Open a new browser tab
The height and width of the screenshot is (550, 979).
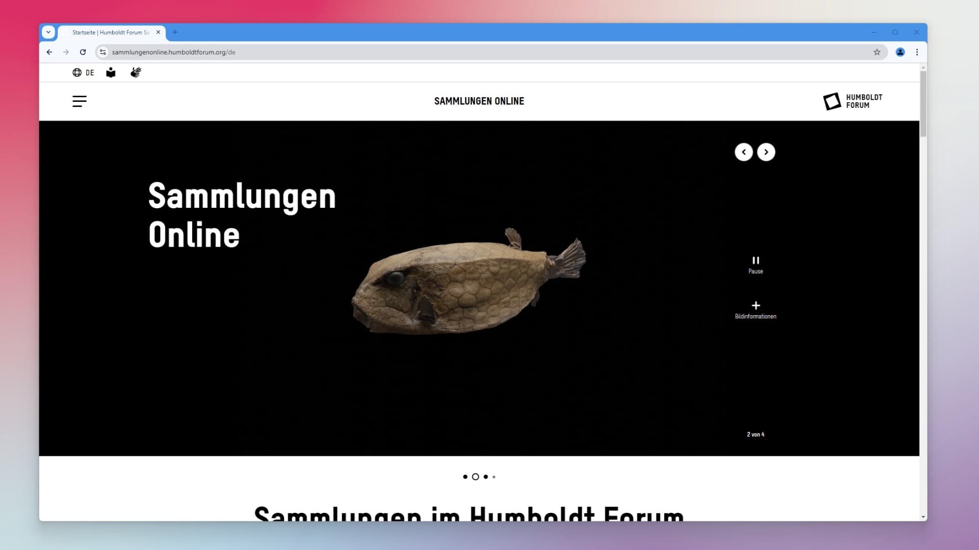coord(175,32)
